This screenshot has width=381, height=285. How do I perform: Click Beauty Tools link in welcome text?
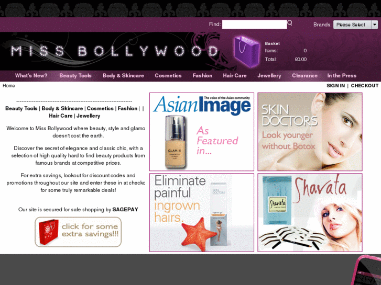21,108
